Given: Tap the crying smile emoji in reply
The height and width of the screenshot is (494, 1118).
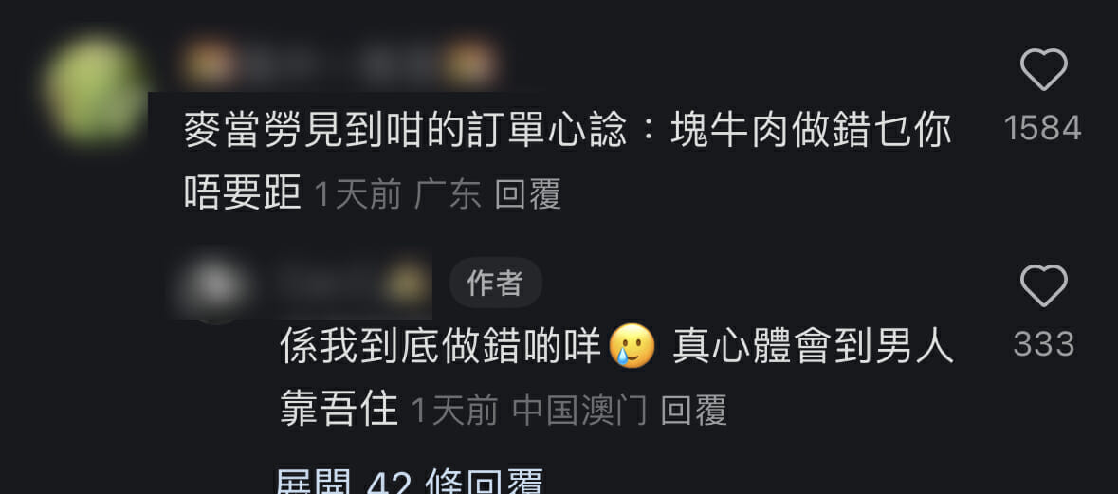Looking at the screenshot, I should [x=632, y=345].
